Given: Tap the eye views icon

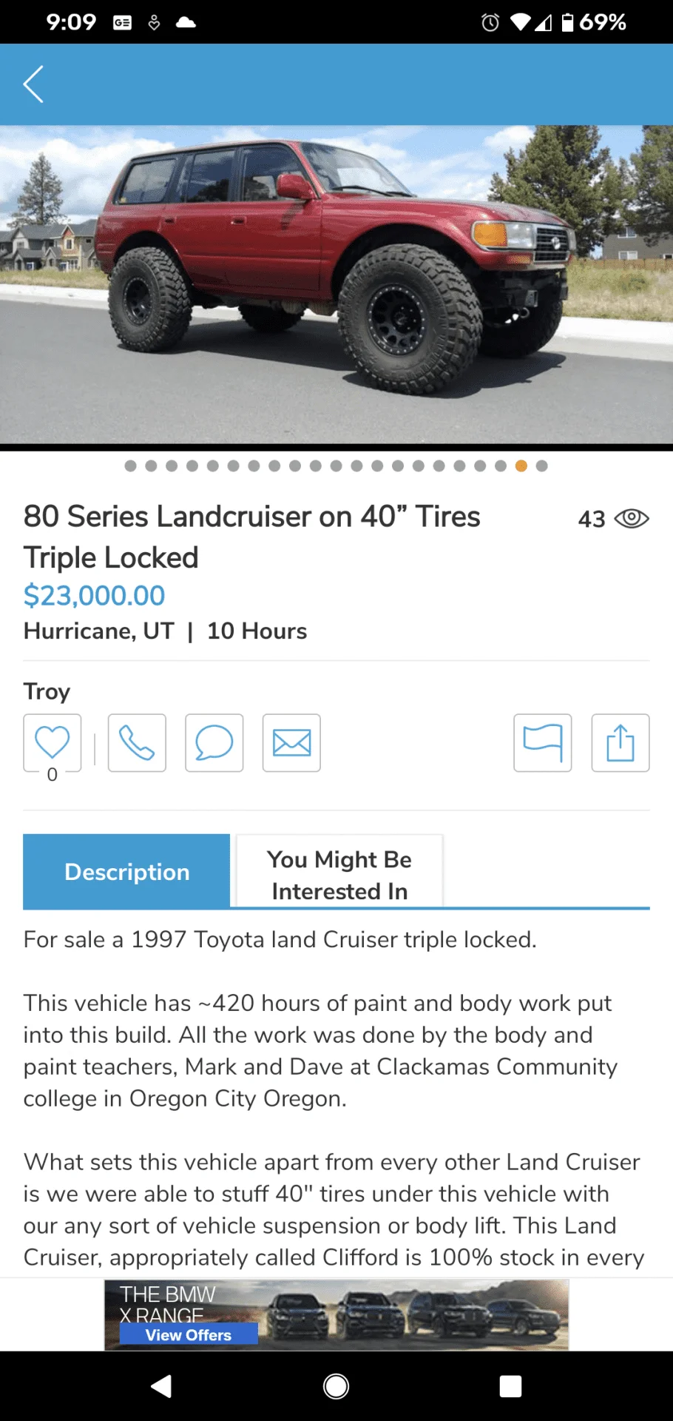Looking at the screenshot, I should click(x=632, y=519).
